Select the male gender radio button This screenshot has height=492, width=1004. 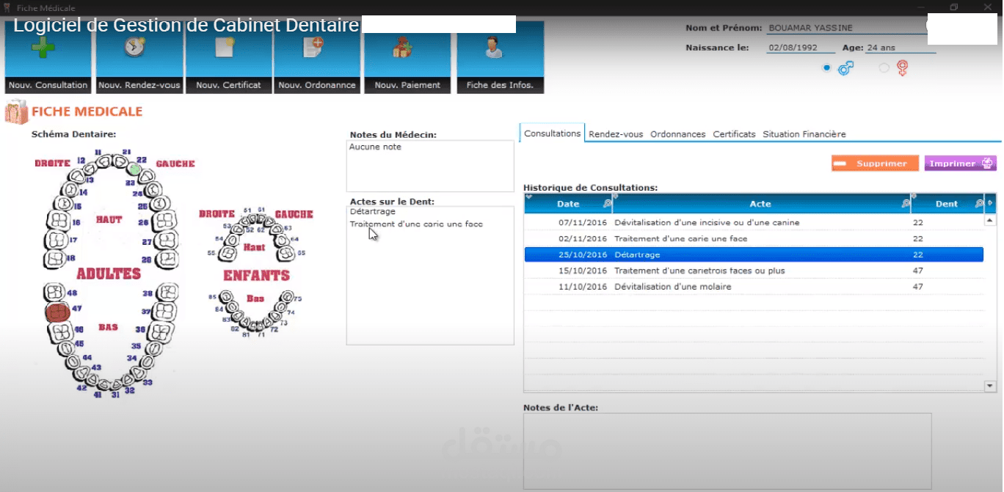(x=826, y=67)
